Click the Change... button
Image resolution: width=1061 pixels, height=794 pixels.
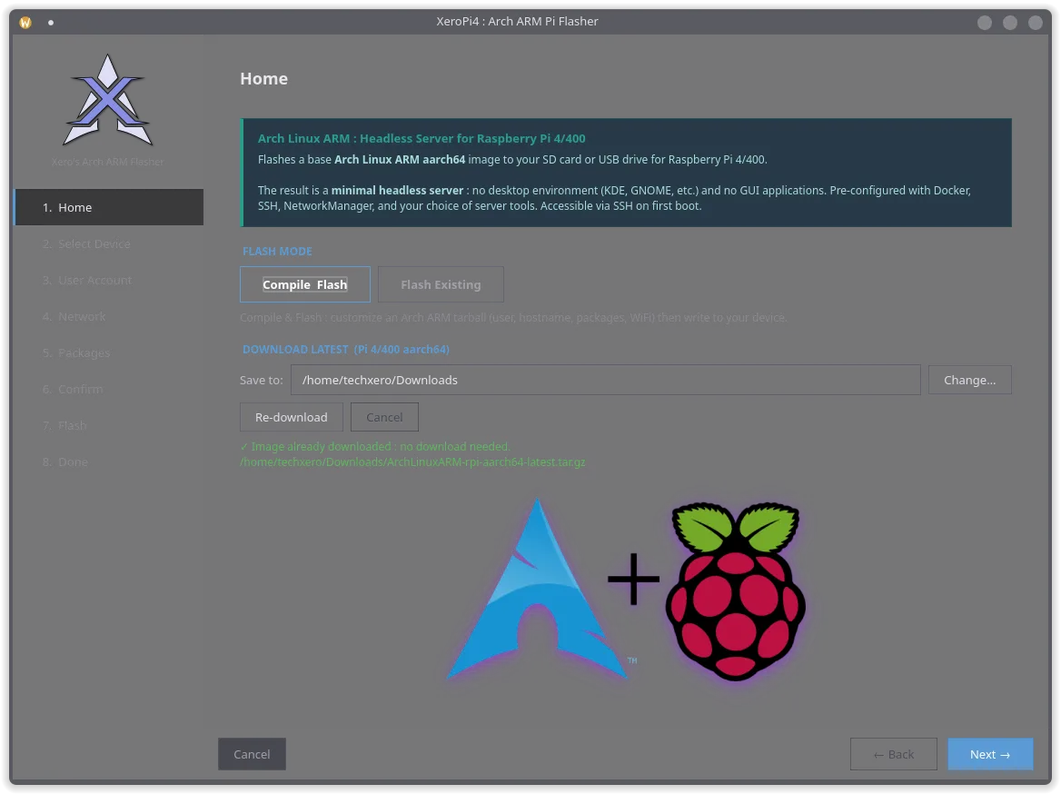[969, 380]
